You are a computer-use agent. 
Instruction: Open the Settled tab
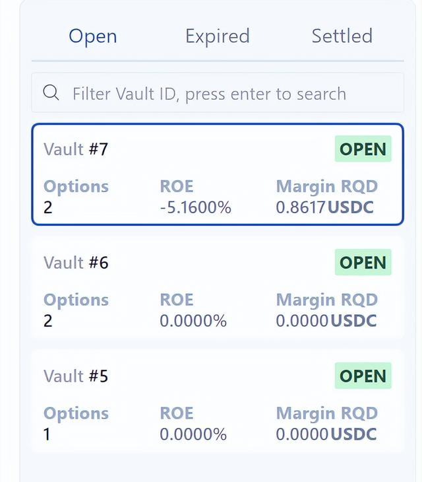(342, 36)
